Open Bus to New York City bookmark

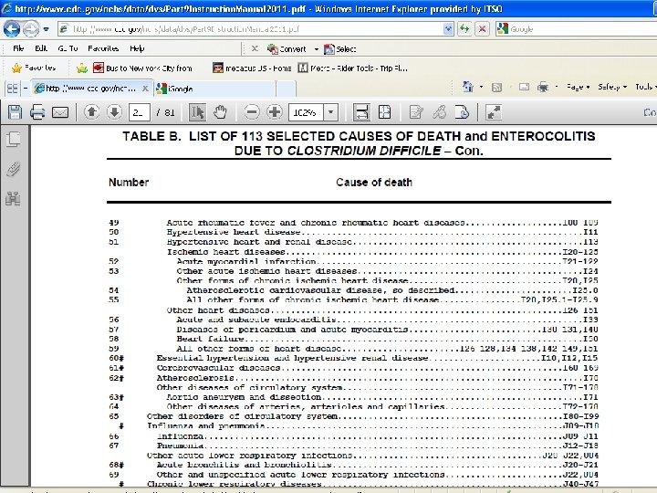[142, 68]
